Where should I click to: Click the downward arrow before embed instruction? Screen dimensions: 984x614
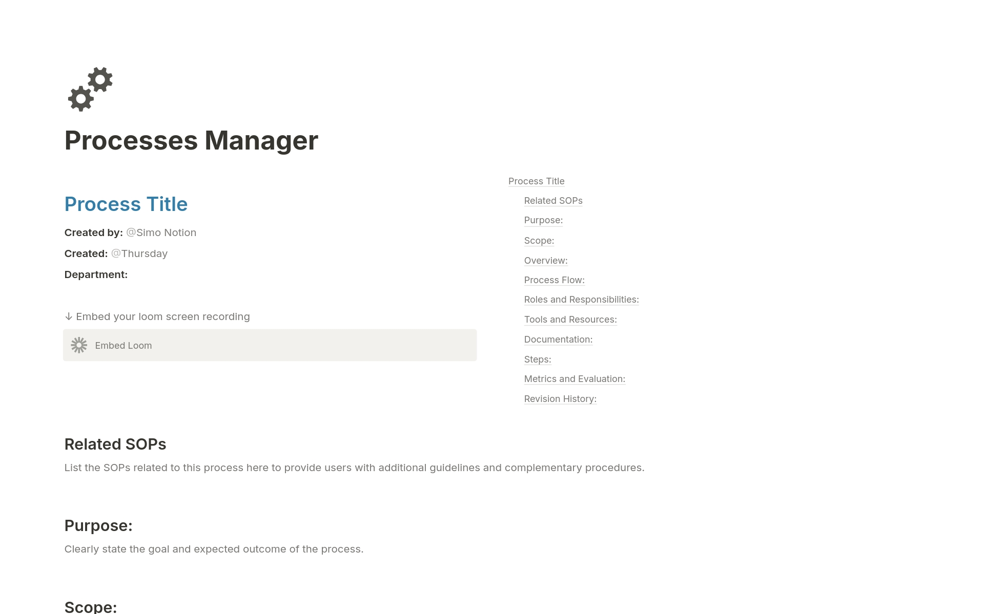[x=69, y=316]
